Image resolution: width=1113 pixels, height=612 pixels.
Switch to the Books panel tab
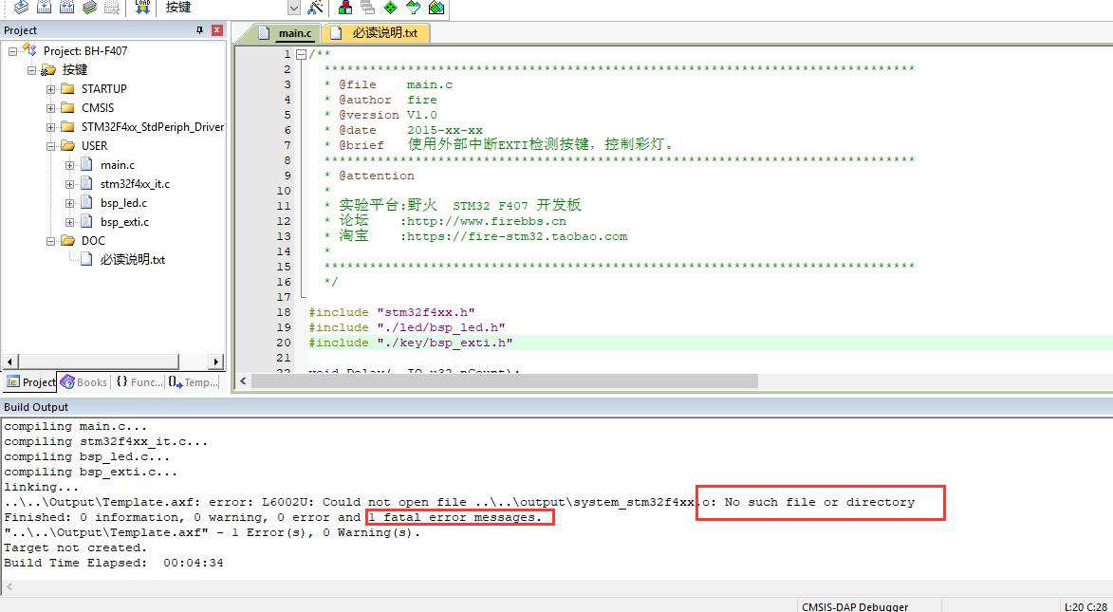pos(83,382)
